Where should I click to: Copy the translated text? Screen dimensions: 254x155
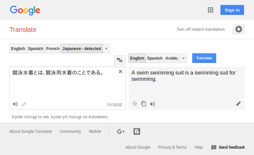(143, 104)
